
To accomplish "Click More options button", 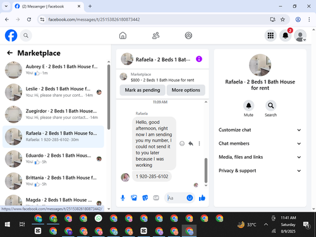I will (186, 90).
